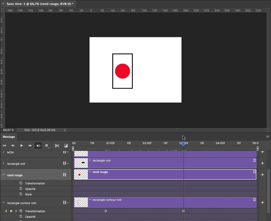Image resolution: width=271 pixels, height=221 pixels.
Task: Expand the rectangle noir clip chevron
Action: [90, 161]
